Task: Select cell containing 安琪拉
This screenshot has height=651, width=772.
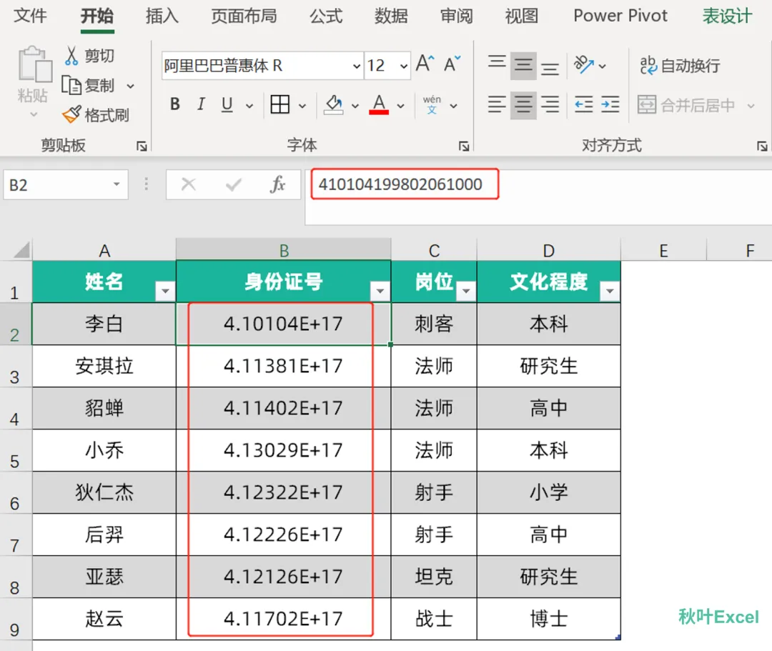Action: coord(104,366)
